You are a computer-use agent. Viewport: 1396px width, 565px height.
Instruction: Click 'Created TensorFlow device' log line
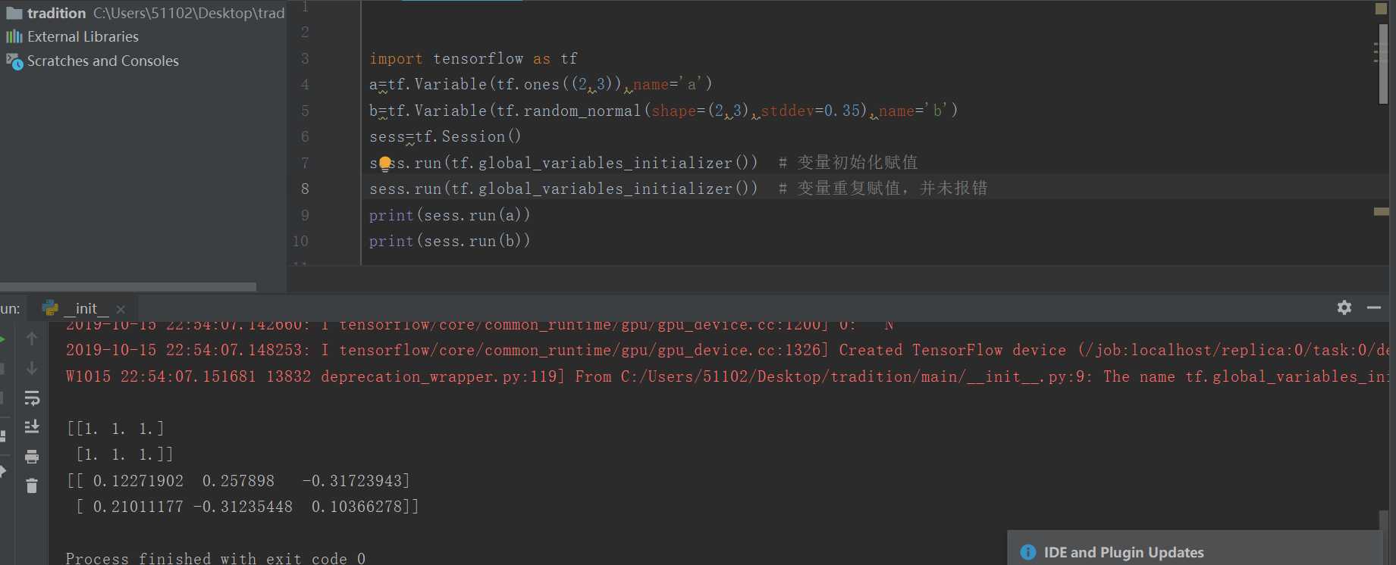[727, 350]
